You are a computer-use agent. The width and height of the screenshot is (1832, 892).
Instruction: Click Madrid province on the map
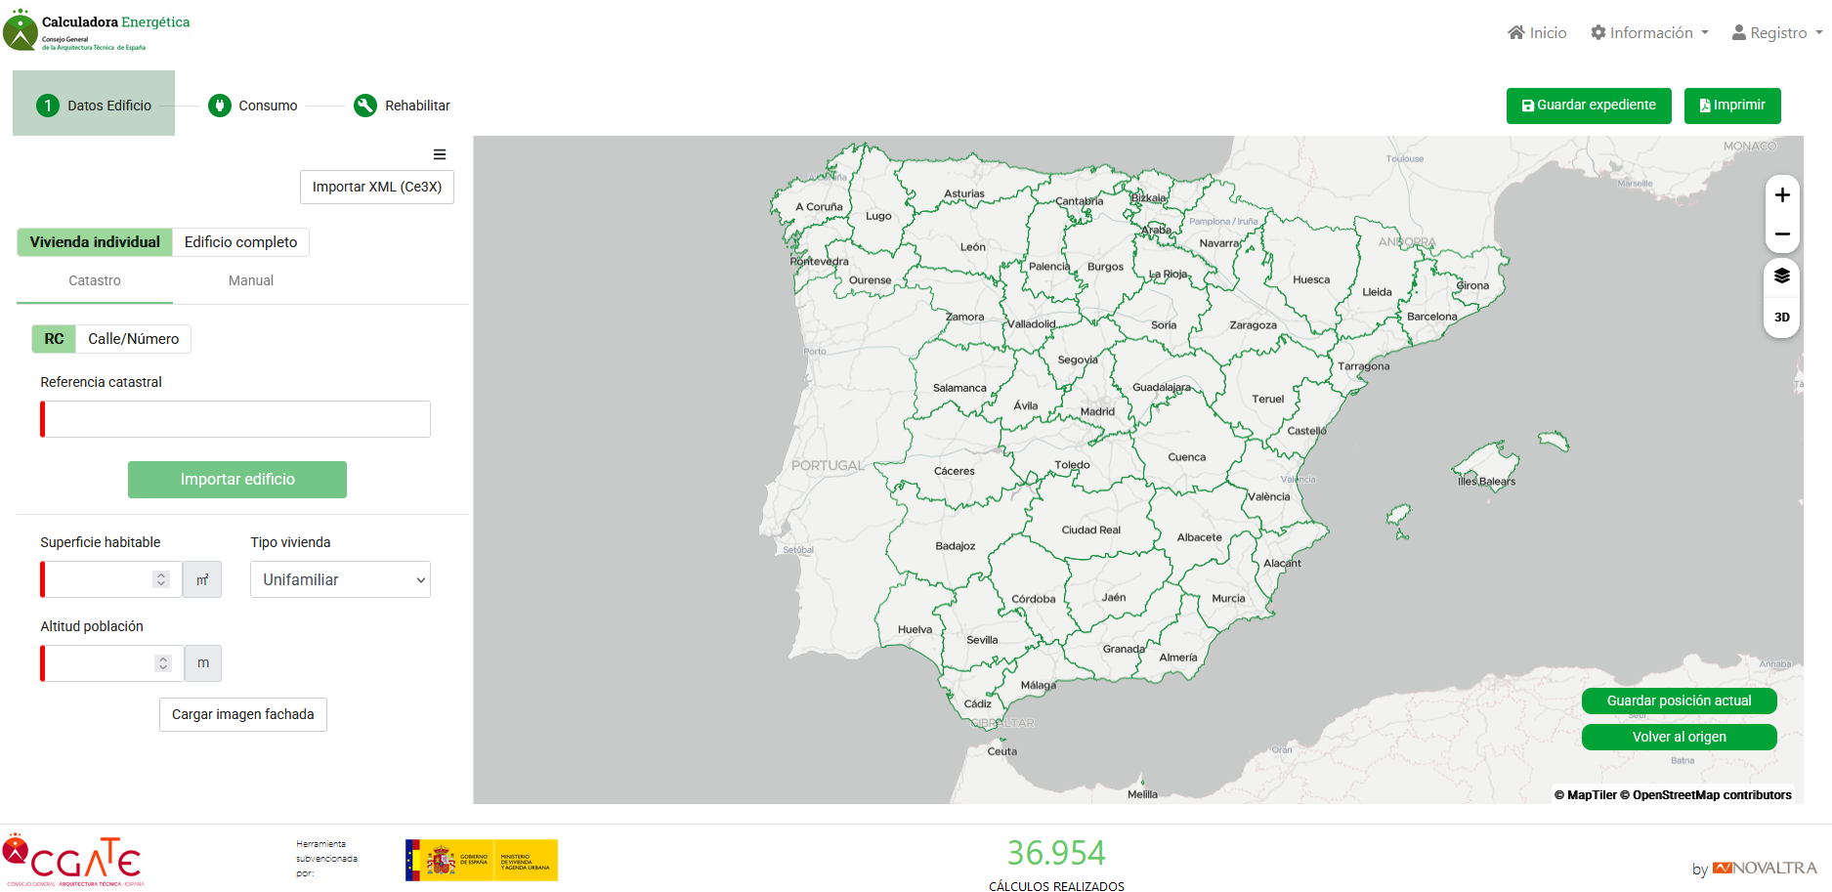click(x=1097, y=411)
